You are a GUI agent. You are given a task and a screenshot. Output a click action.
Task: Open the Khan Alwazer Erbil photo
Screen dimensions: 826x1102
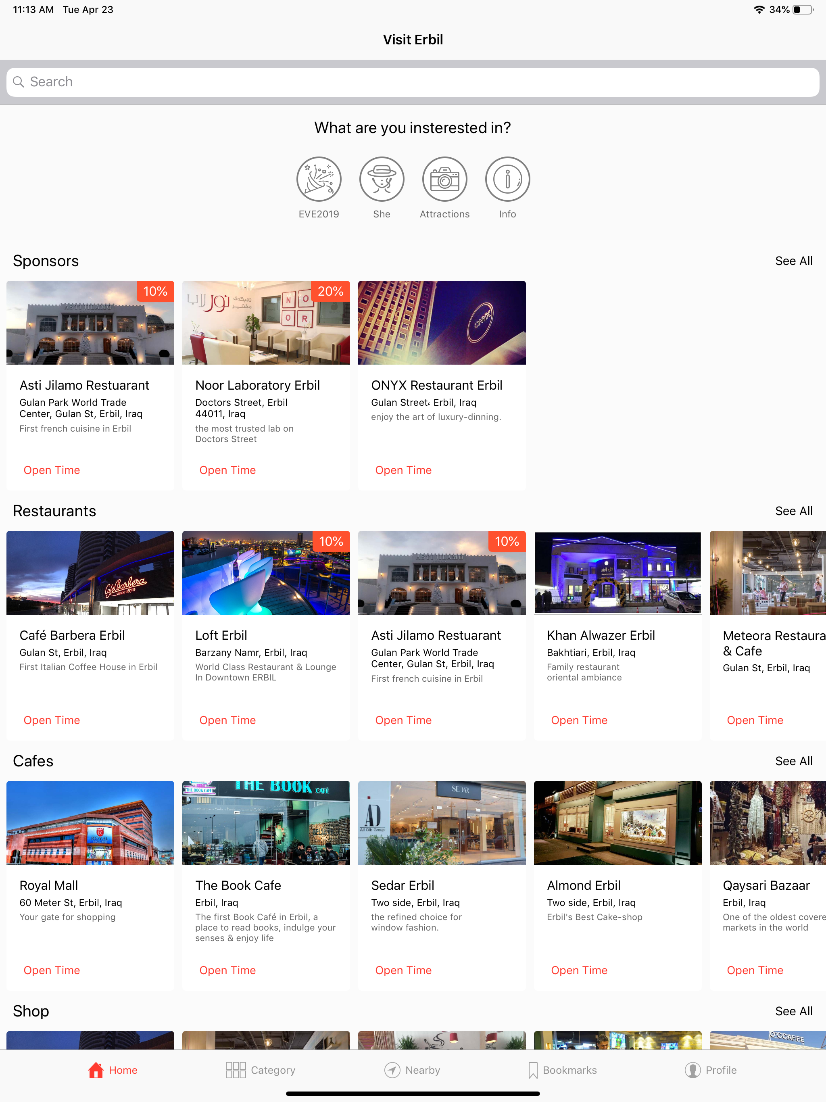pyautogui.click(x=618, y=573)
